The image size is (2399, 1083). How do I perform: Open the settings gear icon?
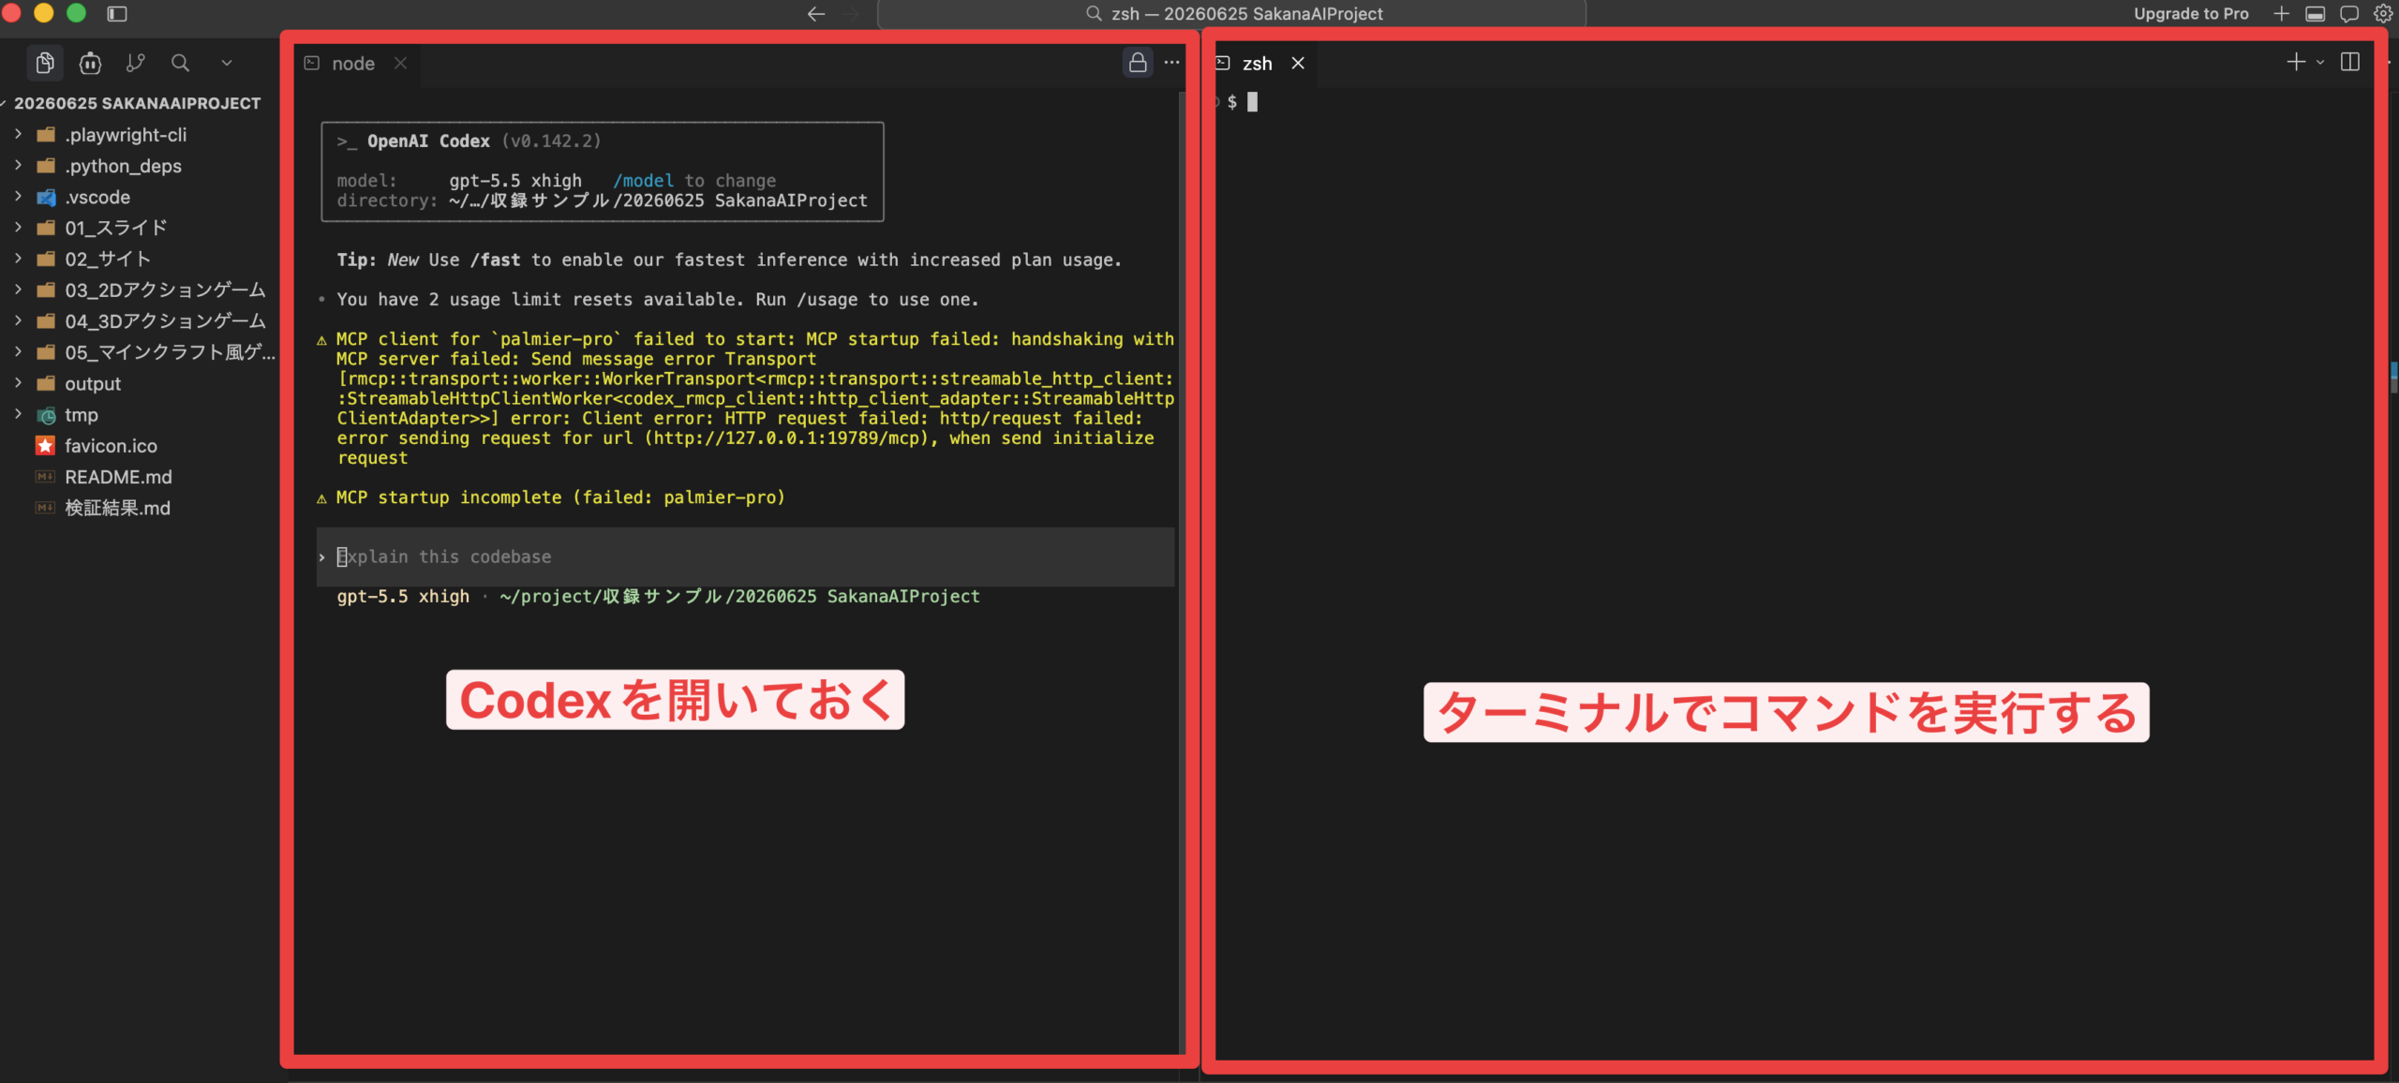point(2383,13)
